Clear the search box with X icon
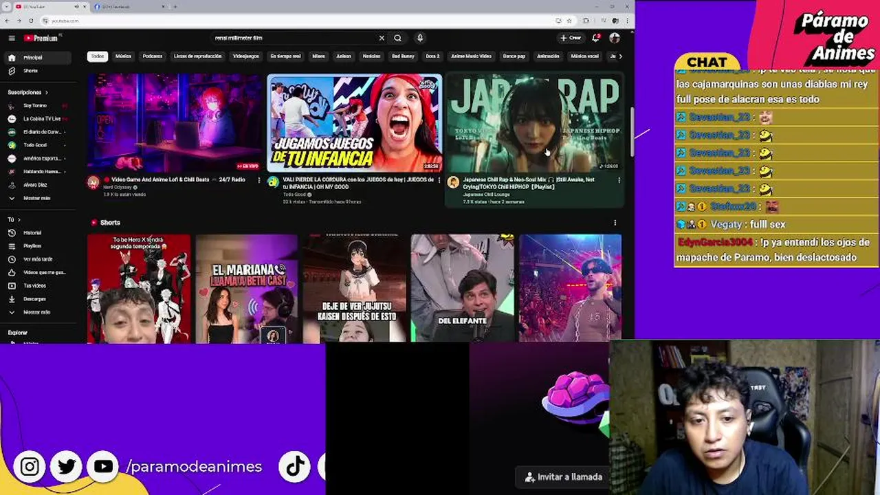Image resolution: width=880 pixels, height=495 pixels. pyautogui.click(x=382, y=38)
